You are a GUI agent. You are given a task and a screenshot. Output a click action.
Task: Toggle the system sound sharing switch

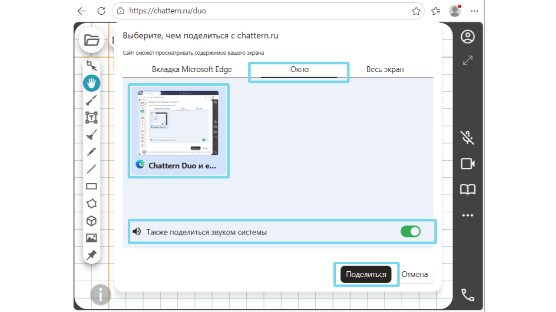pos(410,232)
